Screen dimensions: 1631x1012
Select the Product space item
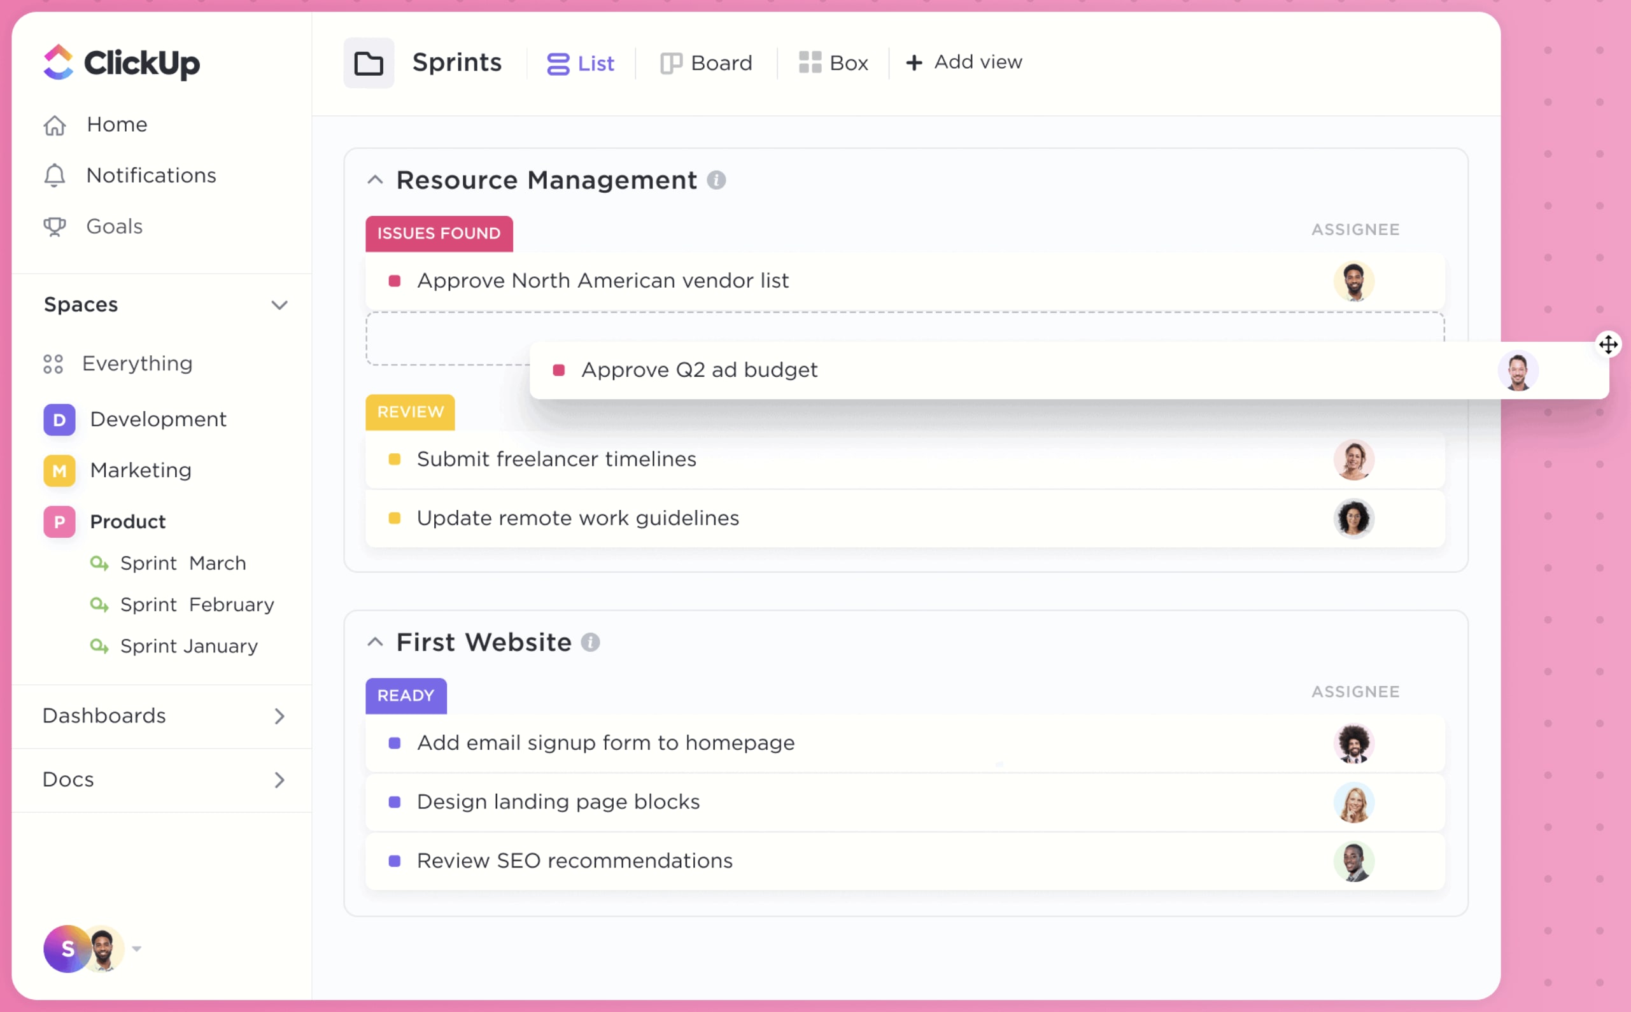tap(128, 520)
